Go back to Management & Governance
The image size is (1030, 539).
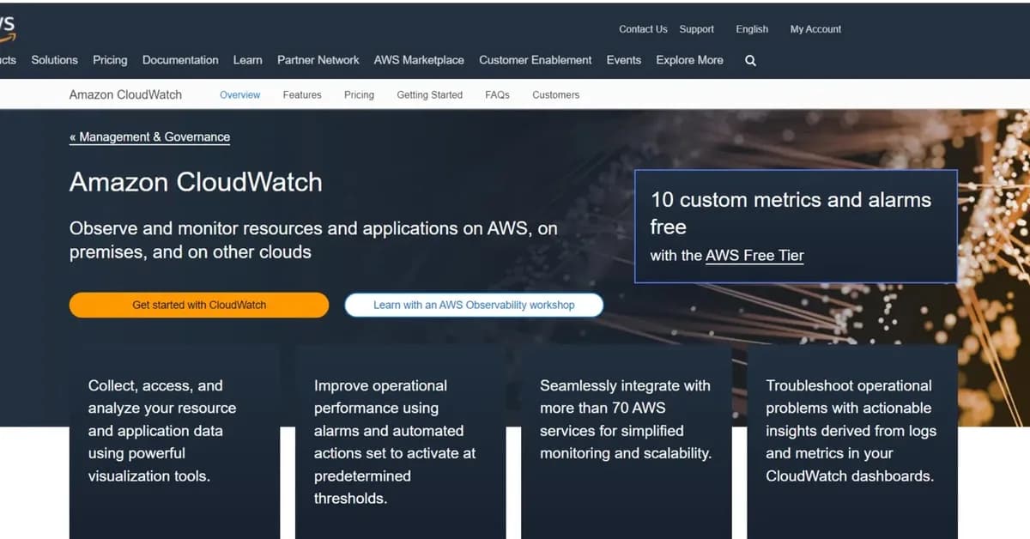(149, 136)
